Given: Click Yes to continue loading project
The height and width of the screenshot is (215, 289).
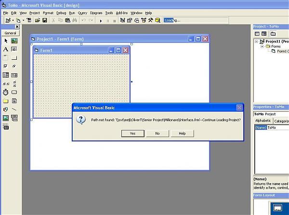Looking at the screenshot, I should pos(133,134).
